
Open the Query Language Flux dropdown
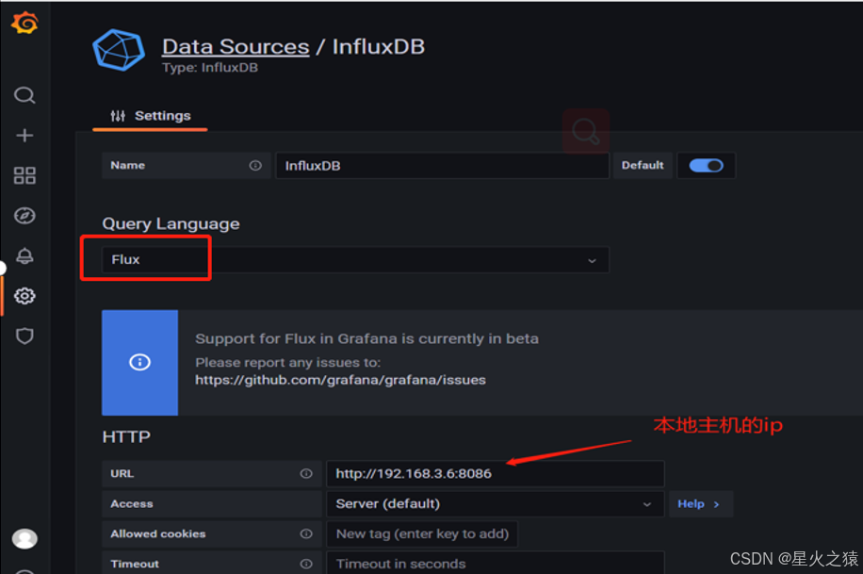pos(355,260)
